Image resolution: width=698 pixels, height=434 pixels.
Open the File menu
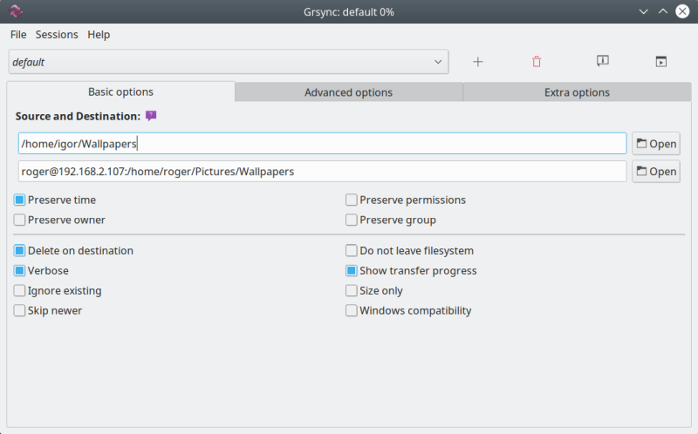[18, 35]
